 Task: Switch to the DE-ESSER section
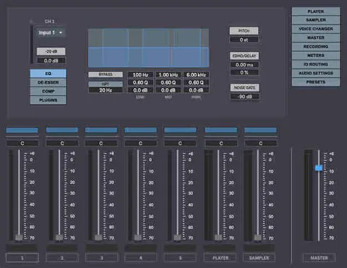click(48, 82)
